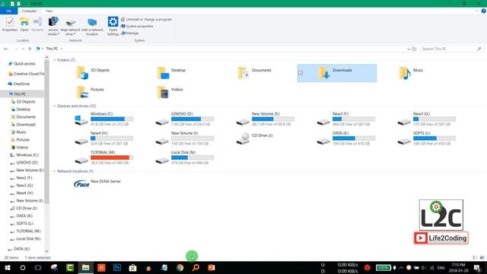Open Task View on taskbar
The image size is (487, 274).
38,267
